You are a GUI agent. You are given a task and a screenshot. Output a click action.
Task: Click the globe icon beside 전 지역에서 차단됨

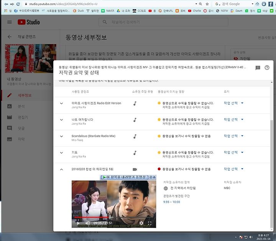click(x=166, y=188)
